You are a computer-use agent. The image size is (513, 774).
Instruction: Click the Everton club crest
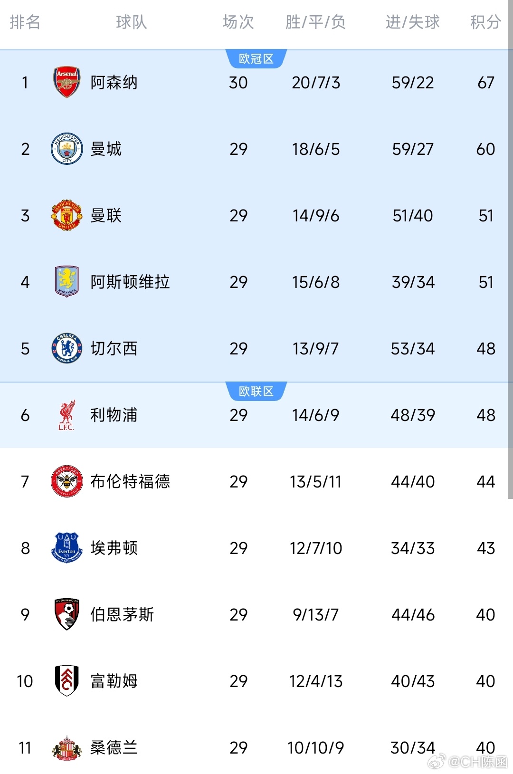(x=66, y=548)
